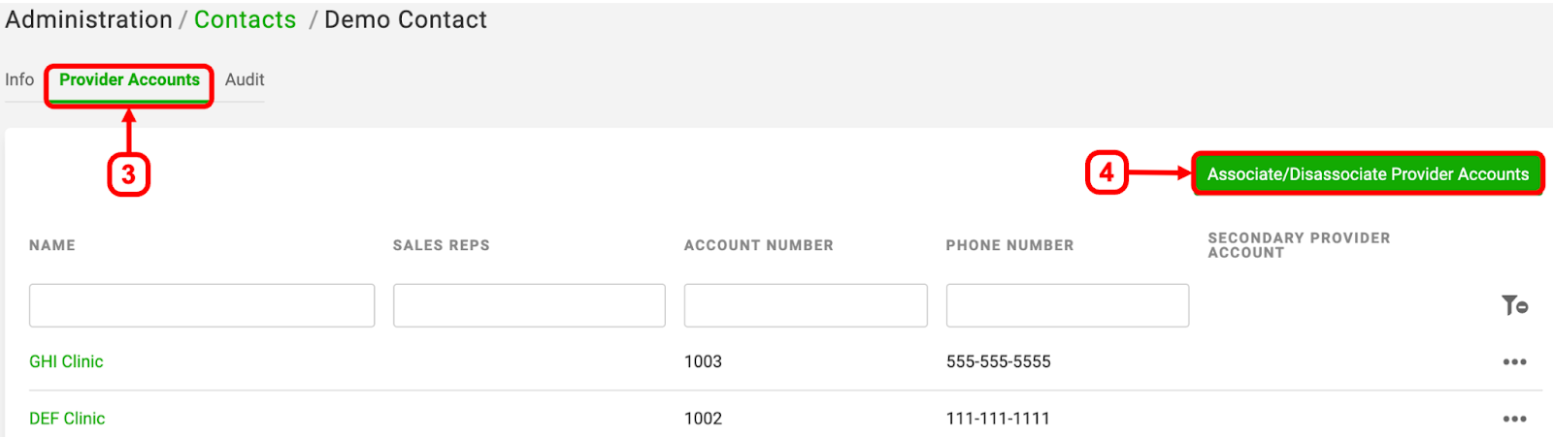This screenshot has width=1553, height=437.
Task: Sort by the Account Number column header
Action: tap(758, 245)
